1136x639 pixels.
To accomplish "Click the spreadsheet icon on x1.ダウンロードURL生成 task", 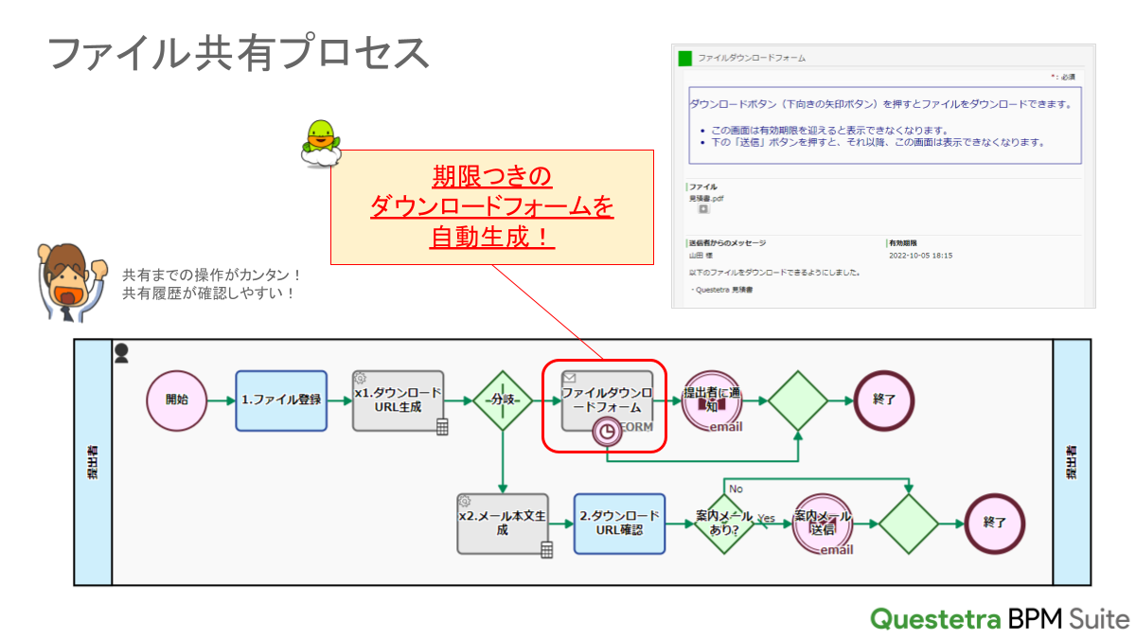I will [443, 426].
